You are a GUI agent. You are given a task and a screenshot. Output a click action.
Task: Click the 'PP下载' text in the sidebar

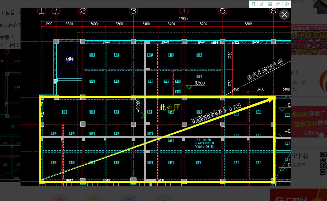coord(300,156)
